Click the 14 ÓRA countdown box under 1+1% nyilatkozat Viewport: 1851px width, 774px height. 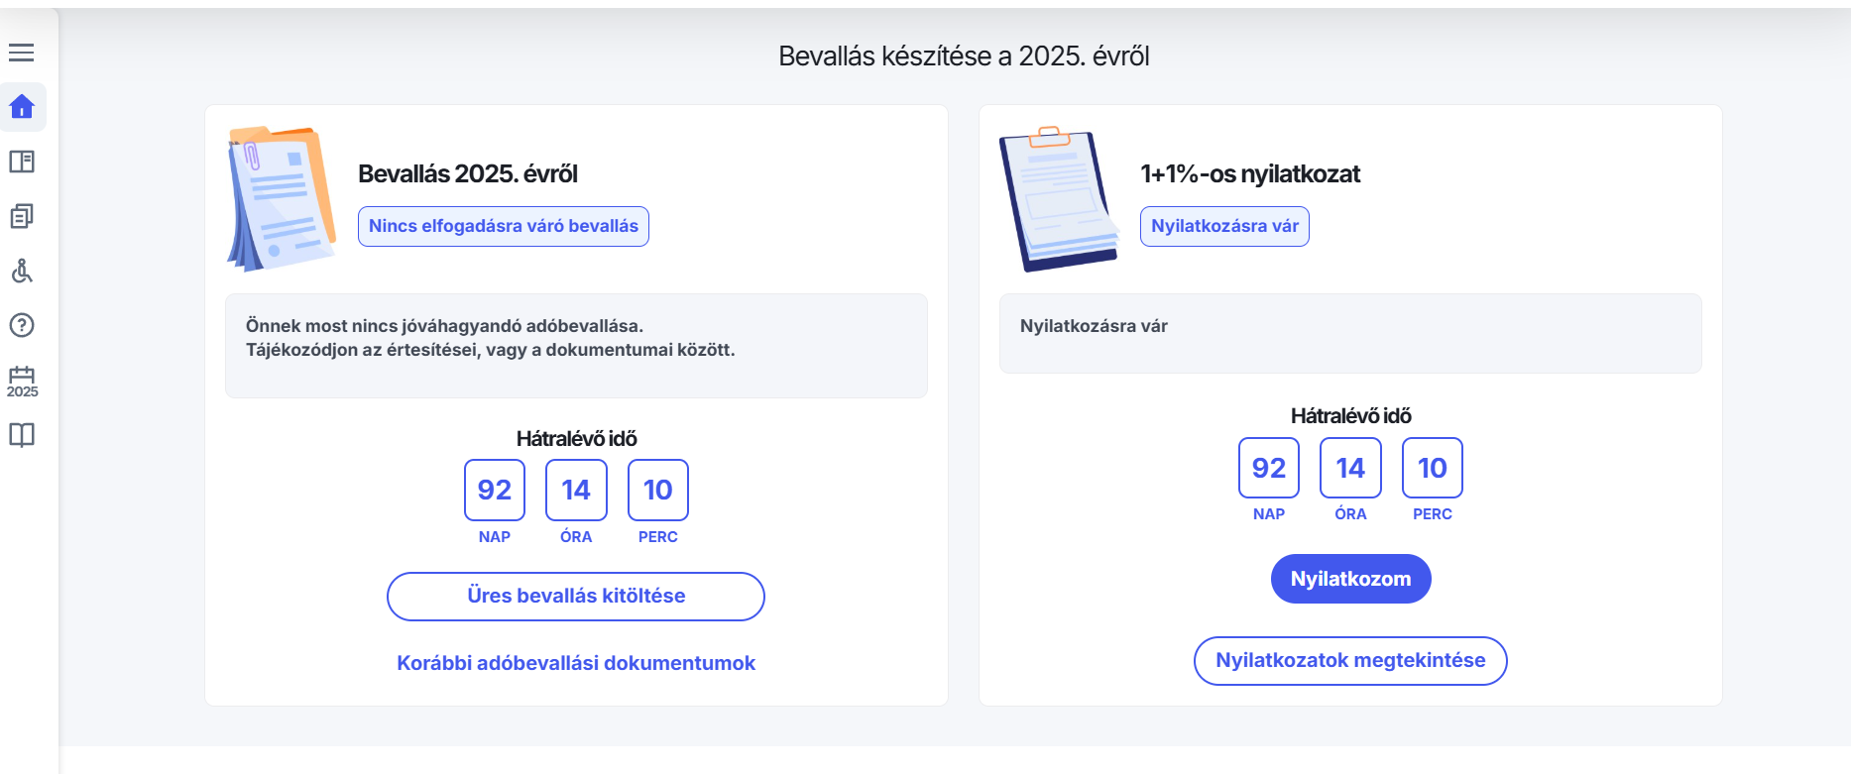(x=1350, y=468)
